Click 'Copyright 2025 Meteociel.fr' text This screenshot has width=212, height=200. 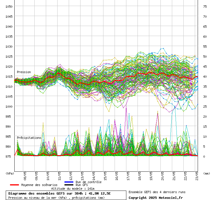pos(156,198)
